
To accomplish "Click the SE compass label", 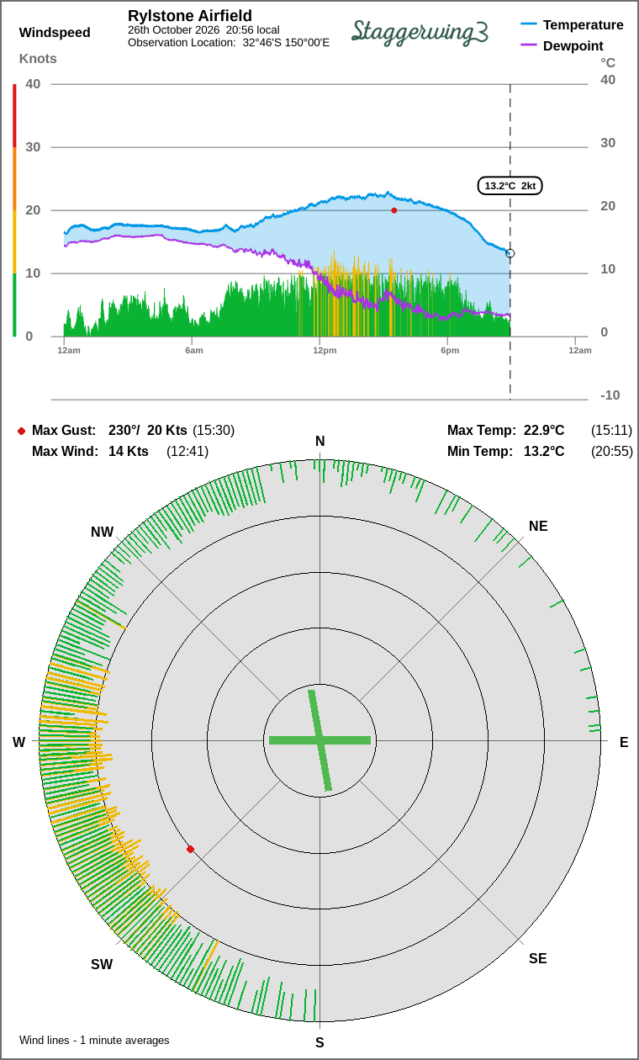I will 538,958.
